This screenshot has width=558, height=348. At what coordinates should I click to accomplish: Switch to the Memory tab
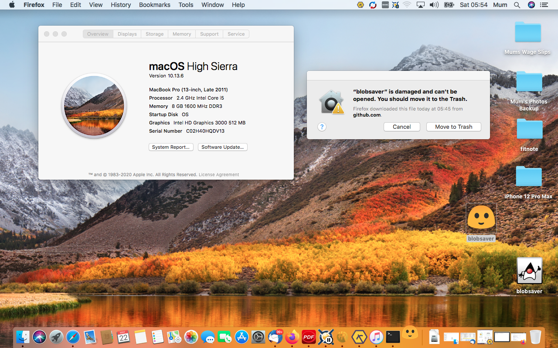(182, 34)
